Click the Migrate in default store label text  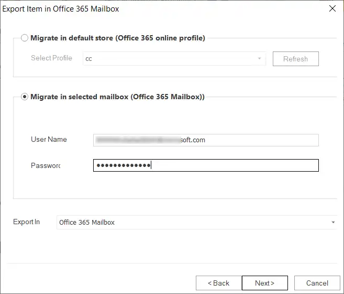(118, 38)
